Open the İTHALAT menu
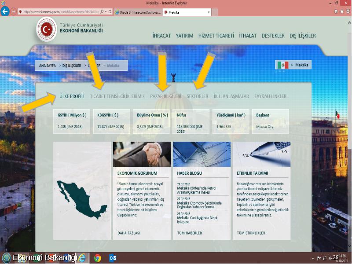The height and width of the screenshot is (264, 352). click(x=248, y=36)
